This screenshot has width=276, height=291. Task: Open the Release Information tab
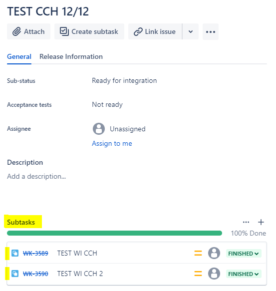71,56
